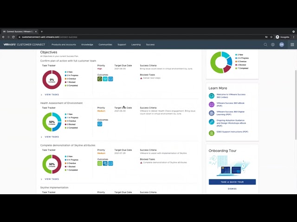Screen dimensions: 297x222
Task: Open the apps grid launcher
Action: [292, 44]
